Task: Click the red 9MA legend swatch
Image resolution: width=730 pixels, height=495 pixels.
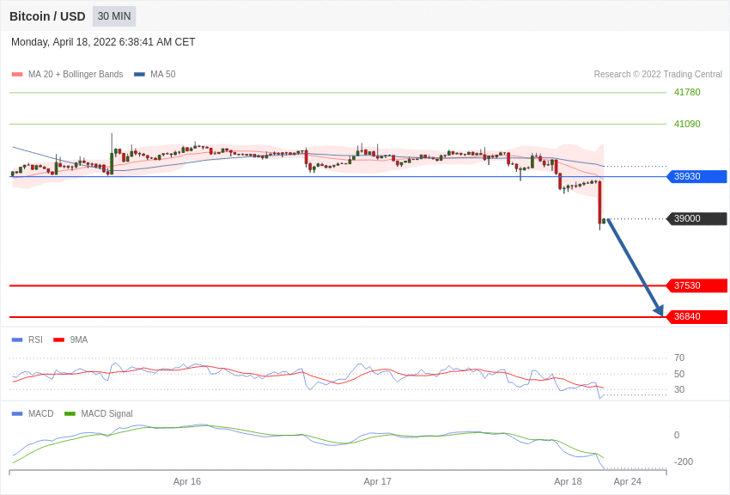Action: click(58, 340)
